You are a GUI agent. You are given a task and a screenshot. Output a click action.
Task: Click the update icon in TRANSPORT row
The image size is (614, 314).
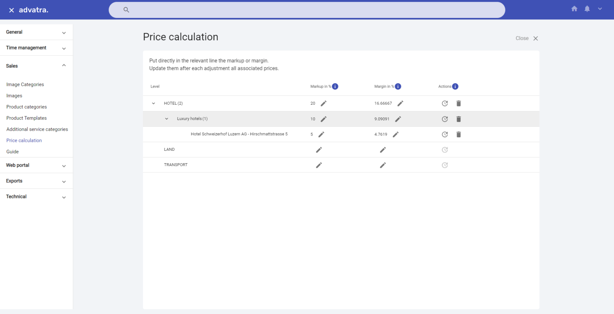[x=445, y=165]
